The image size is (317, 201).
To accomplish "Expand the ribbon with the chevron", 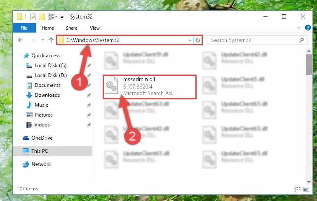I will click(298, 28).
